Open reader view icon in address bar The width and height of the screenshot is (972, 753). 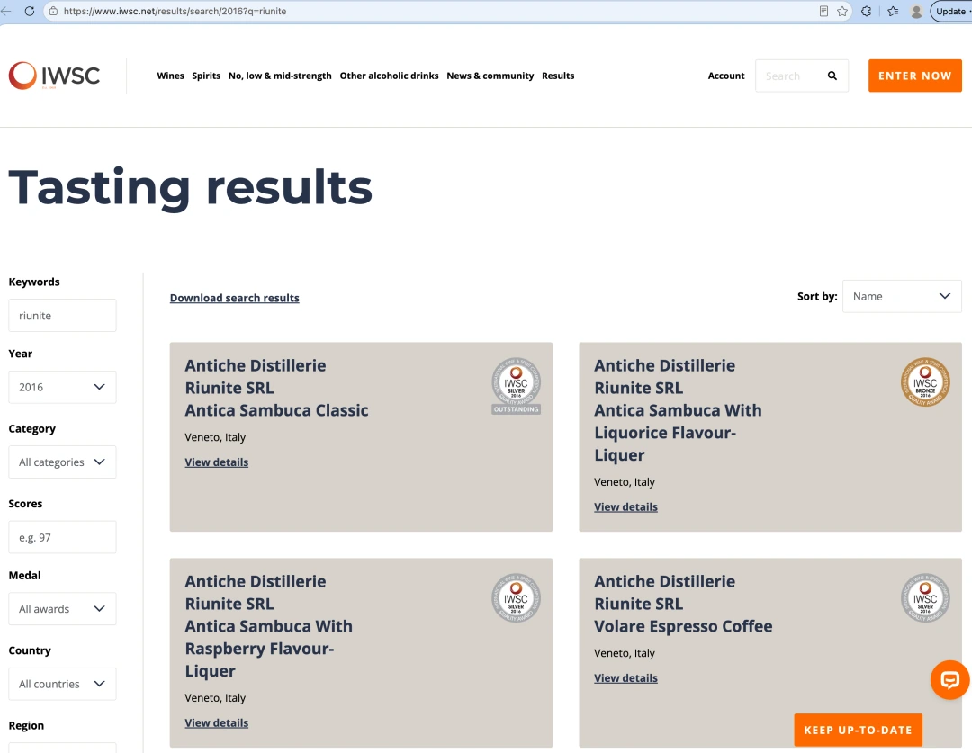pos(823,11)
